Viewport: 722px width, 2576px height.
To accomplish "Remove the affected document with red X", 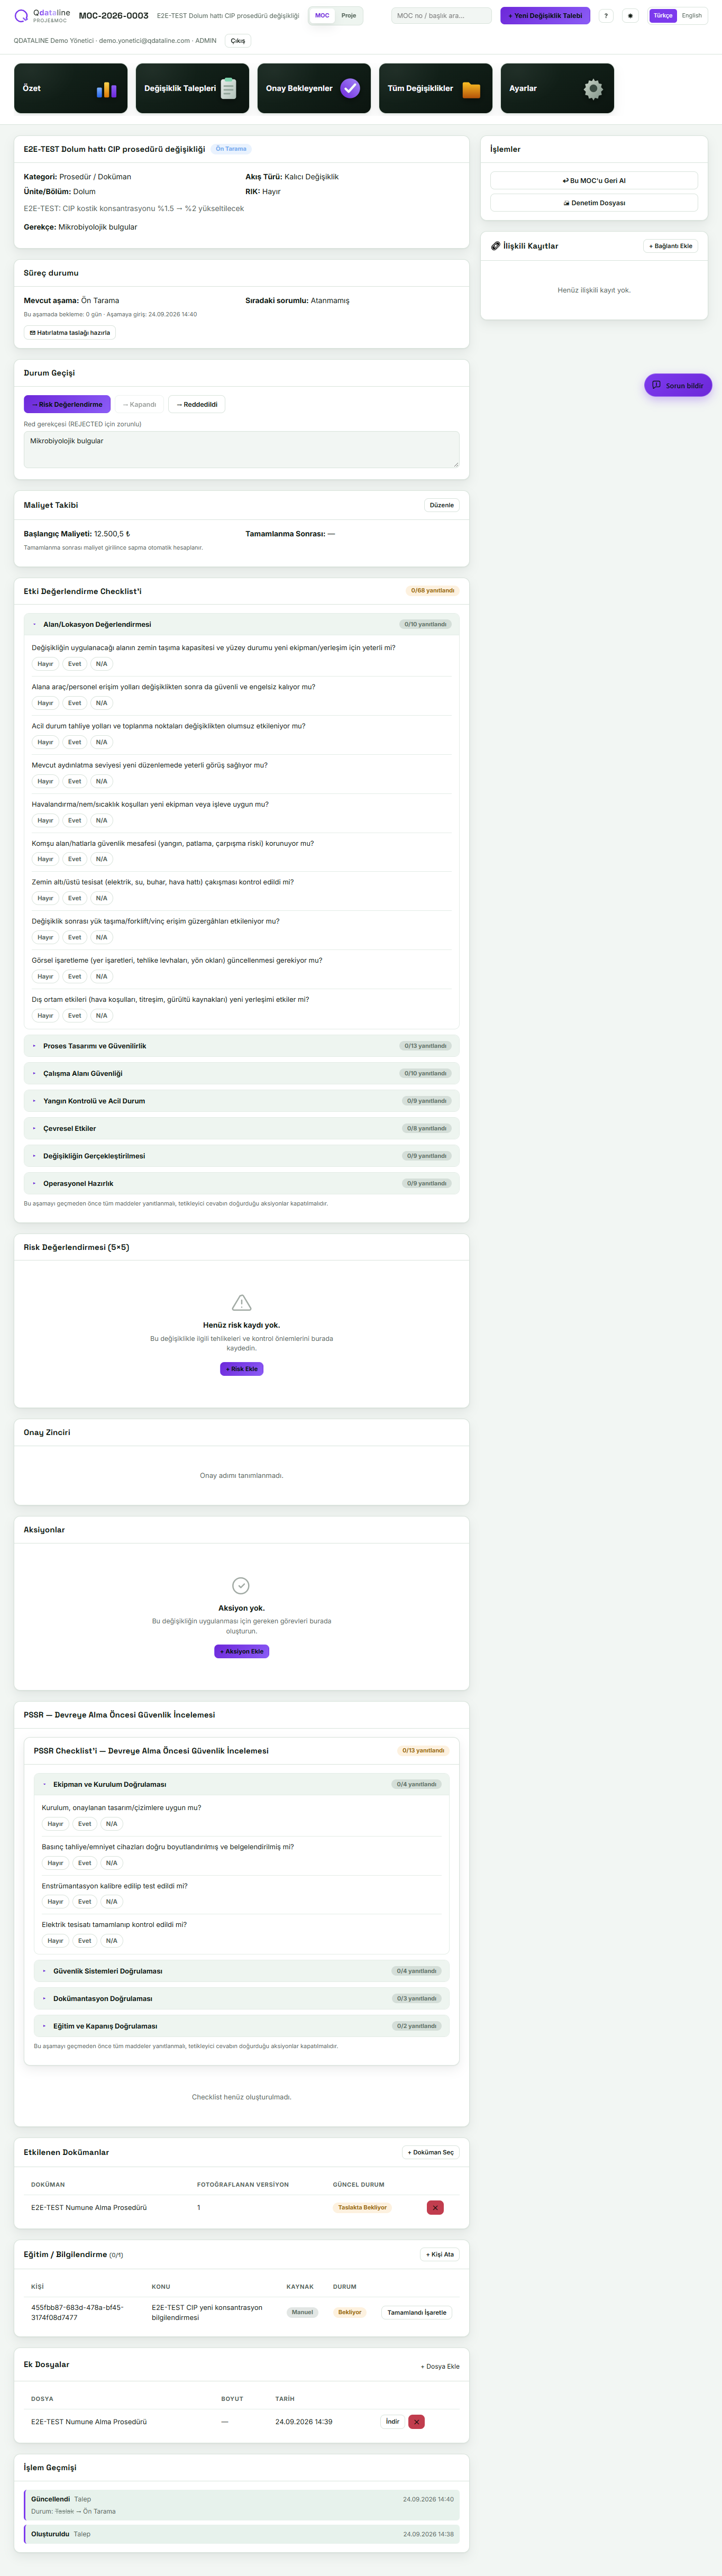I will click(x=435, y=2207).
